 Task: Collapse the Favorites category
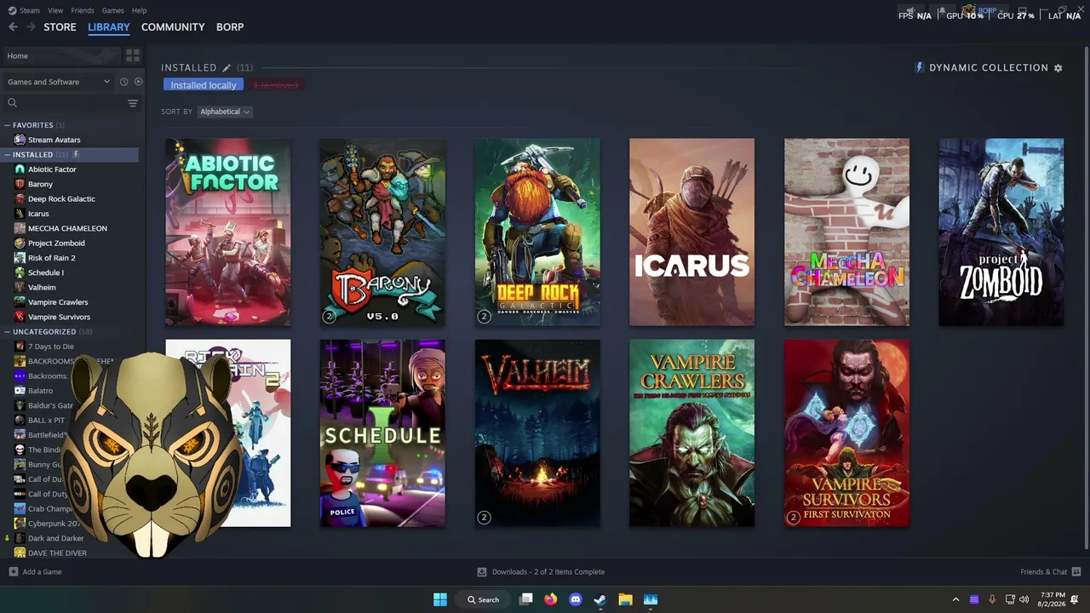point(8,125)
